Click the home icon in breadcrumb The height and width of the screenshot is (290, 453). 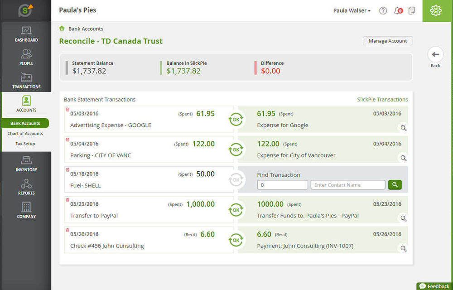(62, 29)
